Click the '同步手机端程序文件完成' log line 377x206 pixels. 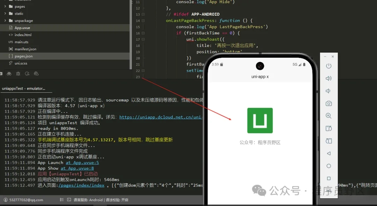62,151
